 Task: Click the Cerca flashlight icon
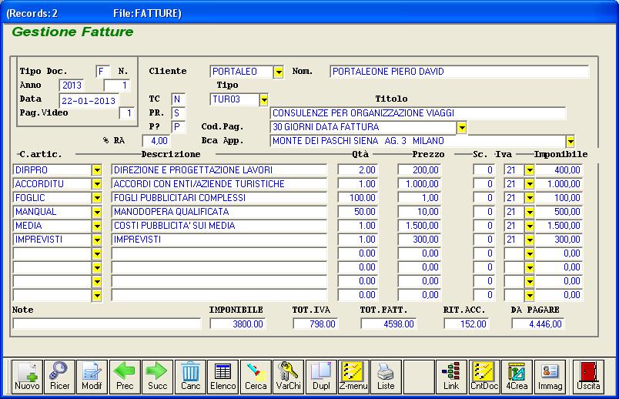pos(256,377)
